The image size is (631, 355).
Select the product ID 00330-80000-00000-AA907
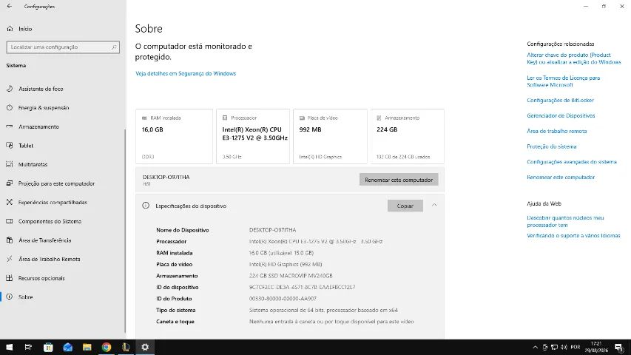[283, 298]
